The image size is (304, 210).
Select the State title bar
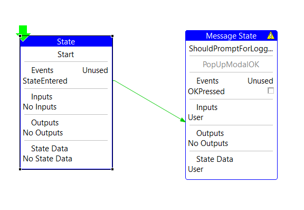pos(66,41)
